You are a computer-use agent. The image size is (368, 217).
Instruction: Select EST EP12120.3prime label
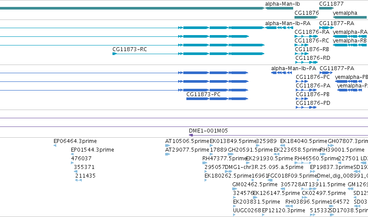(284, 211)
